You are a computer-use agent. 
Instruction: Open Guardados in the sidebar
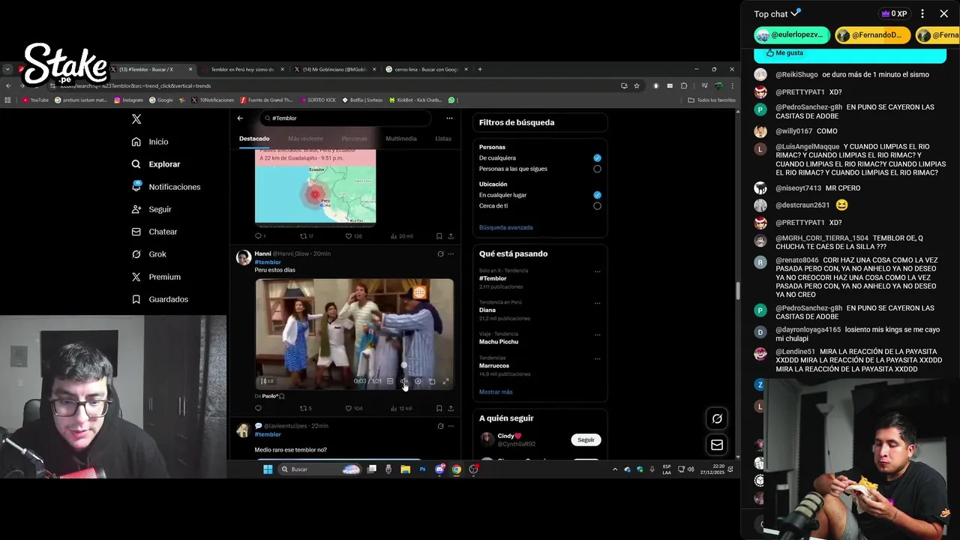[160, 299]
